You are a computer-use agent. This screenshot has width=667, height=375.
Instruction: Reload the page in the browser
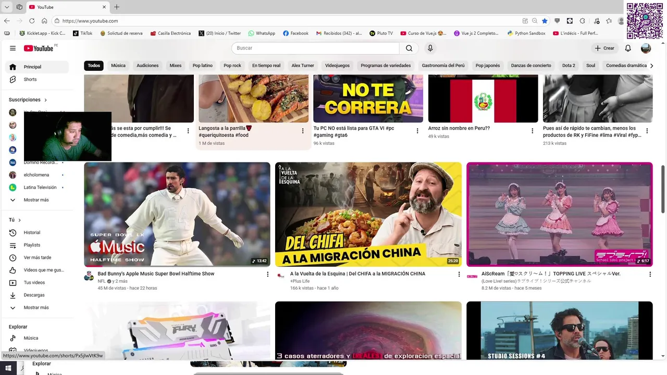coord(32,21)
